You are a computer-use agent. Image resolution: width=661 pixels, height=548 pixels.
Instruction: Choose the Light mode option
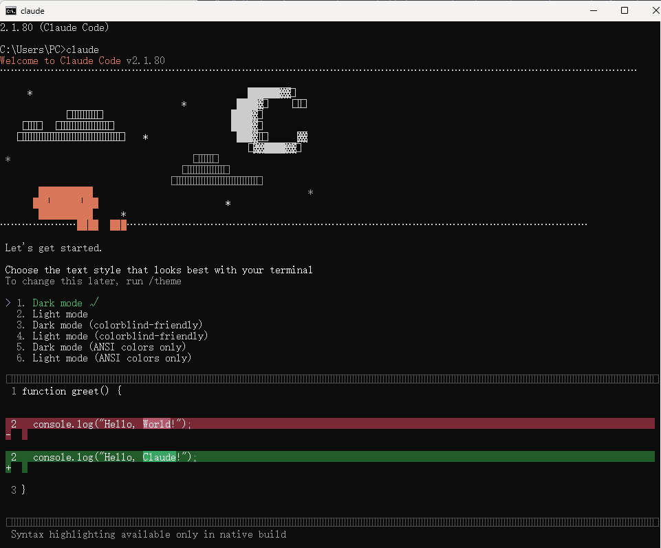60,314
